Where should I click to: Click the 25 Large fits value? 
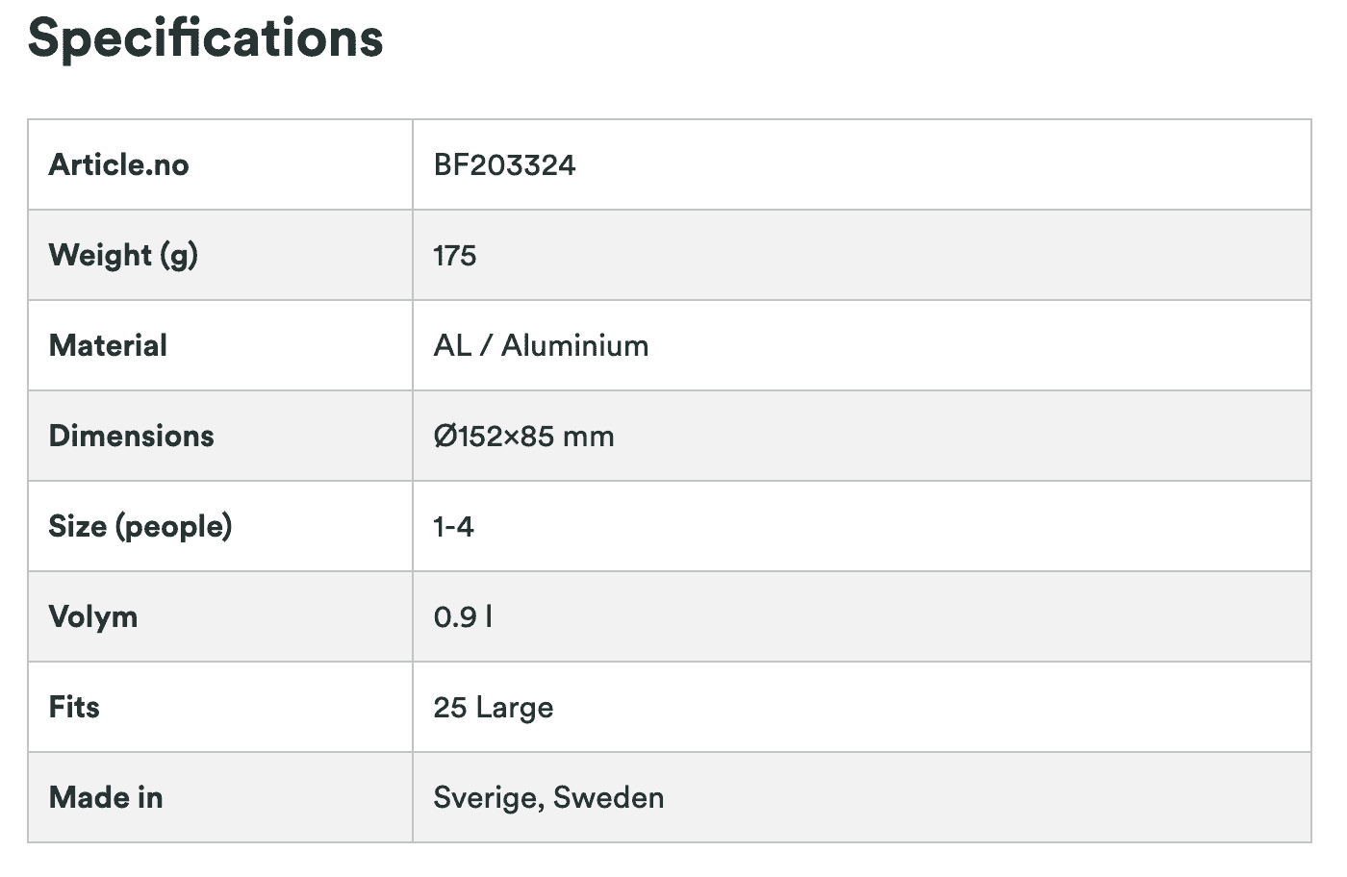(494, 709)
